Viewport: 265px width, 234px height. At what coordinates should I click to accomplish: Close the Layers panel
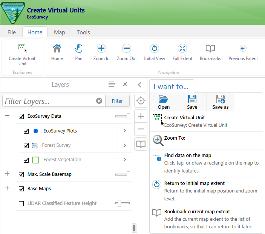coord(125,84)
